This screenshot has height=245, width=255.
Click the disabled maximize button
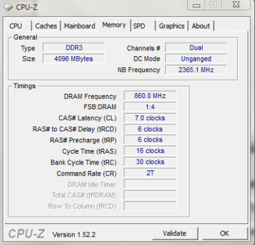pos(214,5)
